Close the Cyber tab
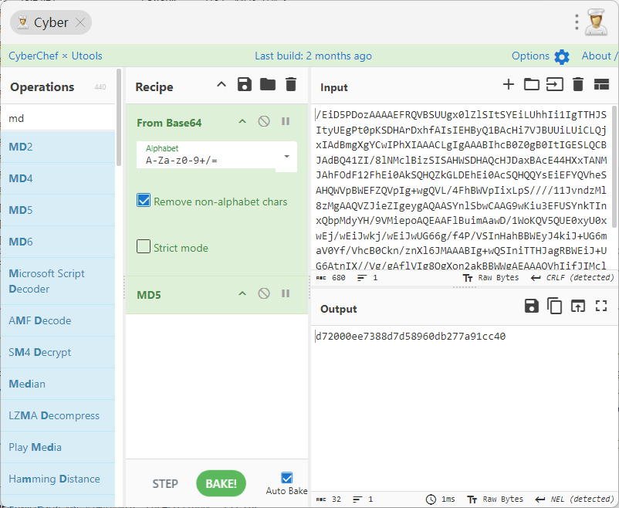The height and width of the screenshot is (508, 619). point(80,22)
